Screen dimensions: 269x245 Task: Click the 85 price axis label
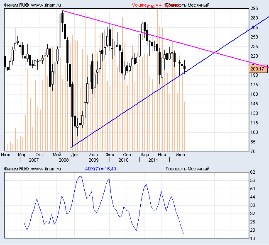[253, 142]
